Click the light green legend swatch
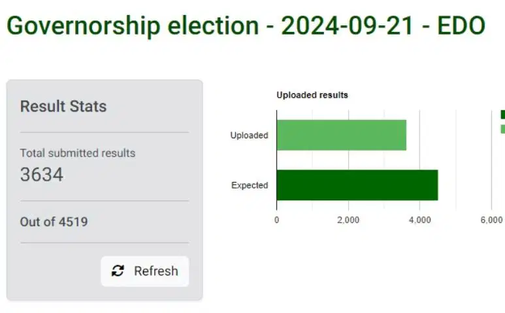505x313 pixels. tap(503, 129)
